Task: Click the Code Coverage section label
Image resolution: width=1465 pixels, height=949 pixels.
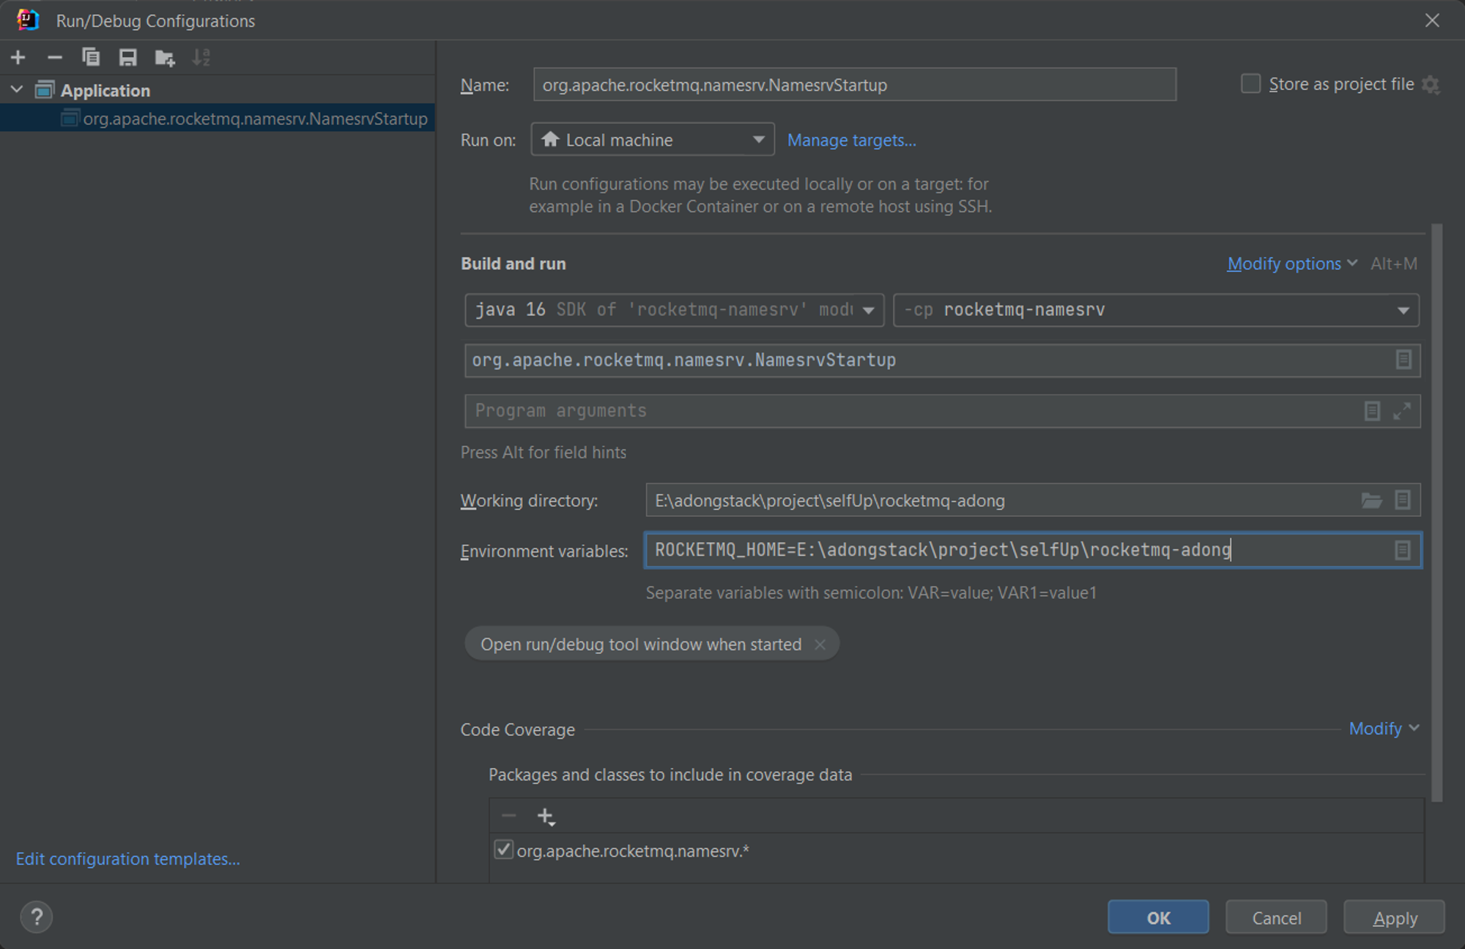Action: pos(517,730)
